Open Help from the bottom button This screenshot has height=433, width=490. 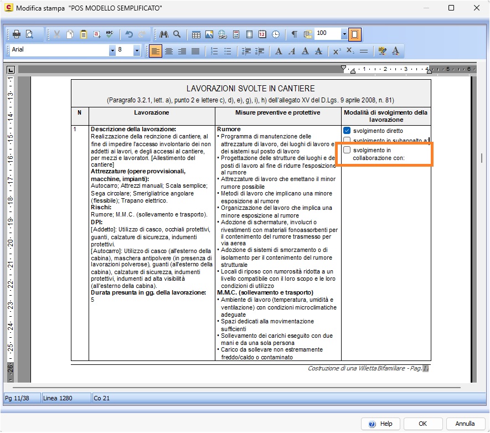380,424
